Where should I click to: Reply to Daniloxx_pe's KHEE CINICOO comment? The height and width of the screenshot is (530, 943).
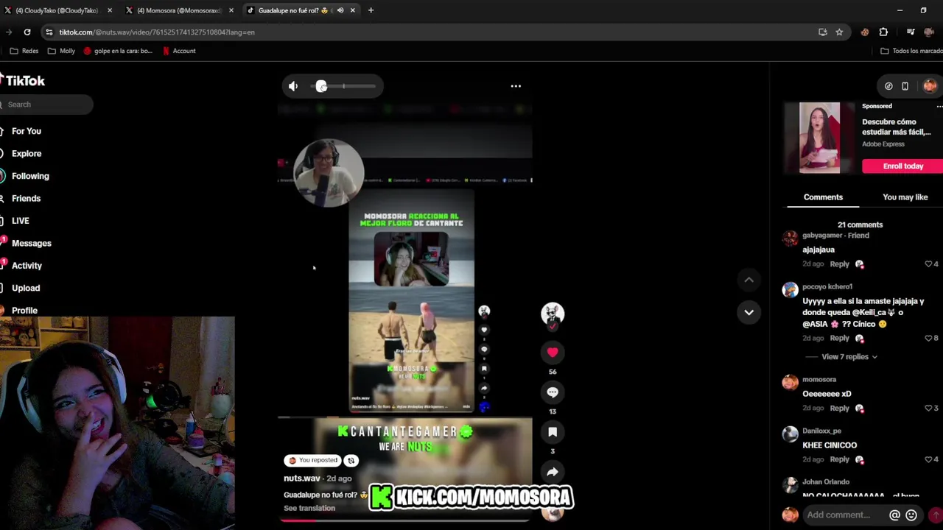click(x=839, y=460)
